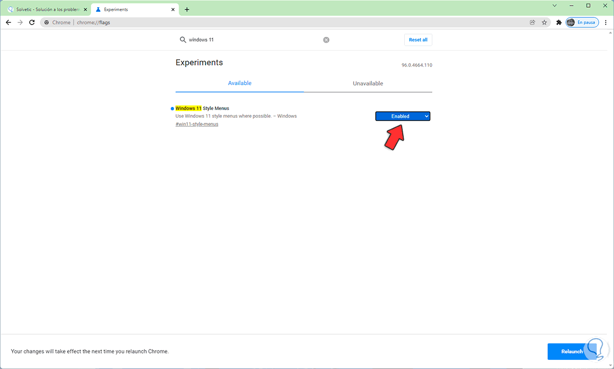This screenshot has width=614, height=369.
Task: Click version number 96.0.4664.110
Action: pos(417,66)
